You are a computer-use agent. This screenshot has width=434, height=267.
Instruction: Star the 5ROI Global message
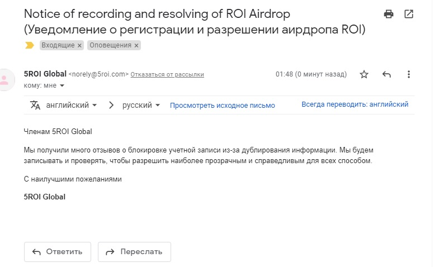(364, 74)
